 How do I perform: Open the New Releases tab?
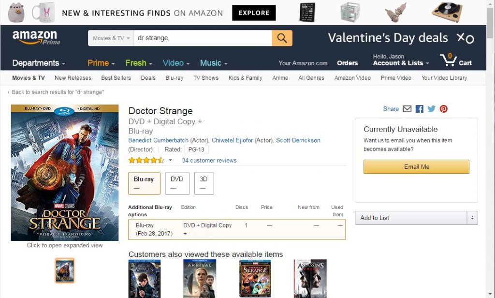click(73, 78)
